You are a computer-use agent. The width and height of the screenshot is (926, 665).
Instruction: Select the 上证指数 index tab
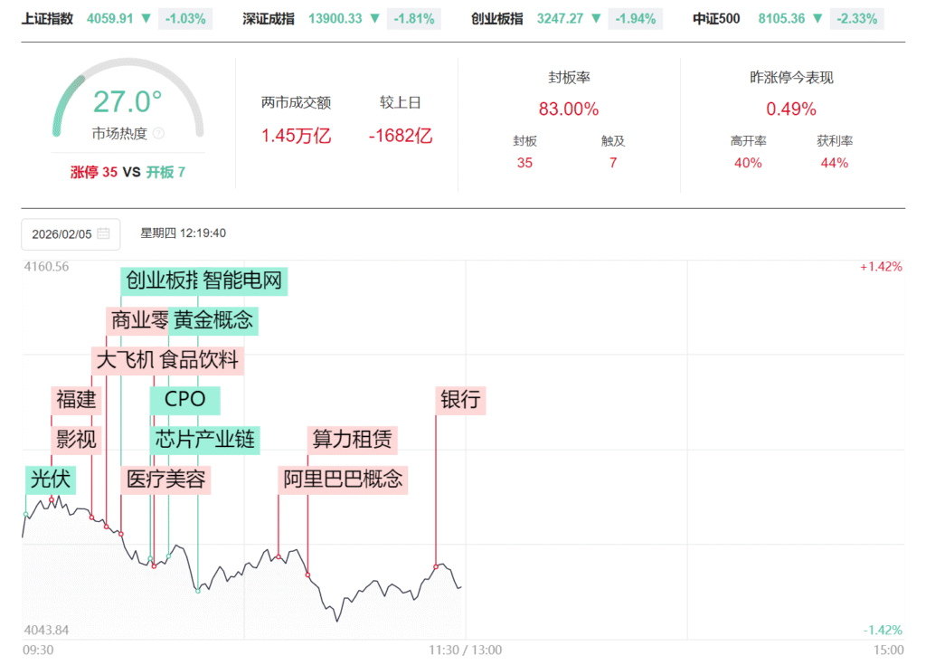[x=47, y=18]
